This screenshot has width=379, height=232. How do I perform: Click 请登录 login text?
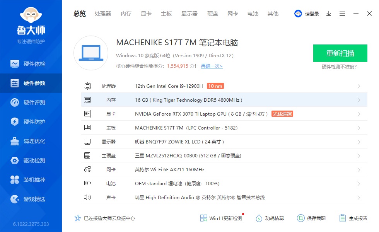pos(312,14)
